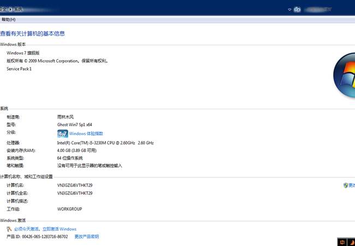
Task: Click the moon icon in IME bar
Action: [x=351, y=242]
